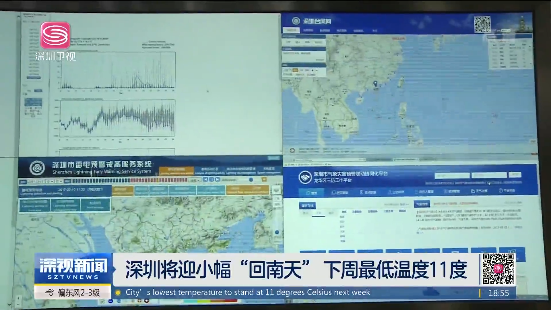Viewport: 551px width, 310px height.
Task: Select the fourth nav tab in typhoon site
Action: (x=342, y=30)
